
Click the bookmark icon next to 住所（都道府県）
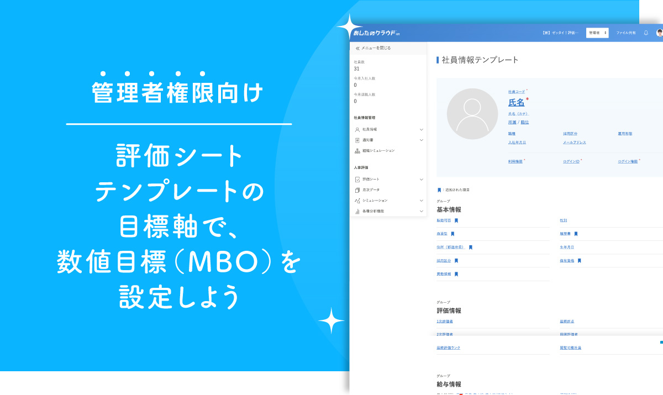[x=471, y=247]
